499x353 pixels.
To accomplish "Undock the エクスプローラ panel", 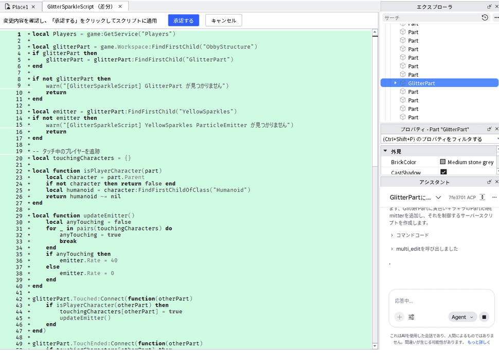I will [489, 7].
